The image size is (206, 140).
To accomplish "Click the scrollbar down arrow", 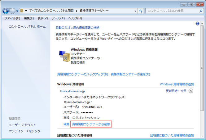I will point(202,136).
